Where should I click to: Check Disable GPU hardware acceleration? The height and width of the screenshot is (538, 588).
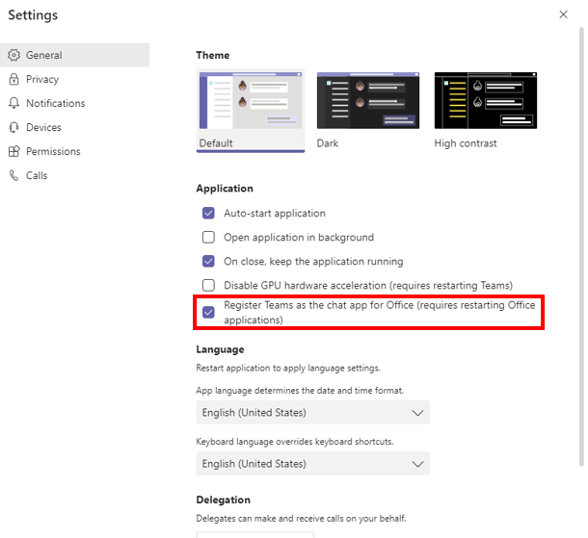[208, 285]
